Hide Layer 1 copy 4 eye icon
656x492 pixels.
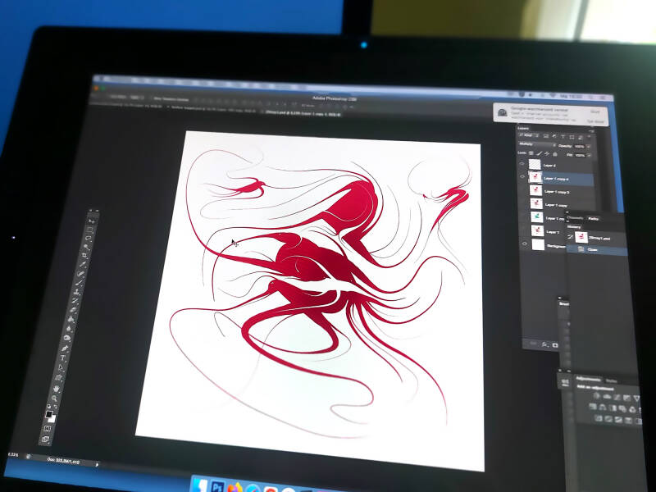pyautogui.click(x=522, y=176)
